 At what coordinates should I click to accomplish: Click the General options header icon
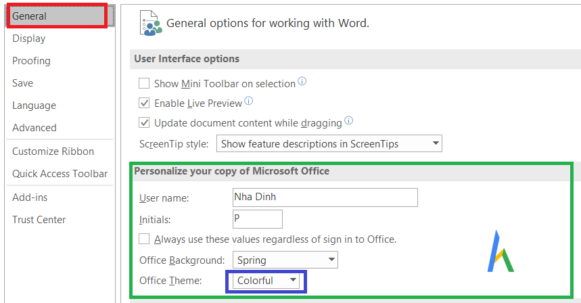tap(150, 23)
